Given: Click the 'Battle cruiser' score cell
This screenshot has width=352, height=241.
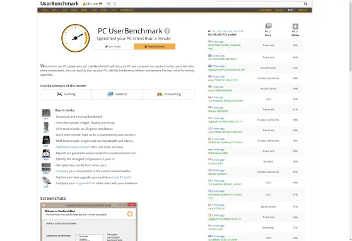Looking at the screenshot, I should pos(268,207).
